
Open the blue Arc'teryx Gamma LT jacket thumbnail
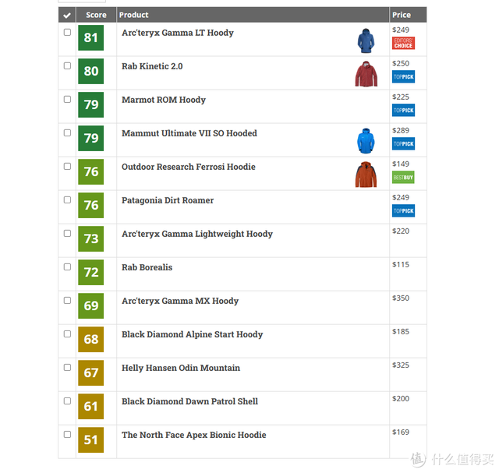point(366,41)
